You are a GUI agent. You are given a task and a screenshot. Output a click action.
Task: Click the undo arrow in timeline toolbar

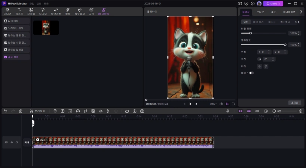(x=6, y=111)
